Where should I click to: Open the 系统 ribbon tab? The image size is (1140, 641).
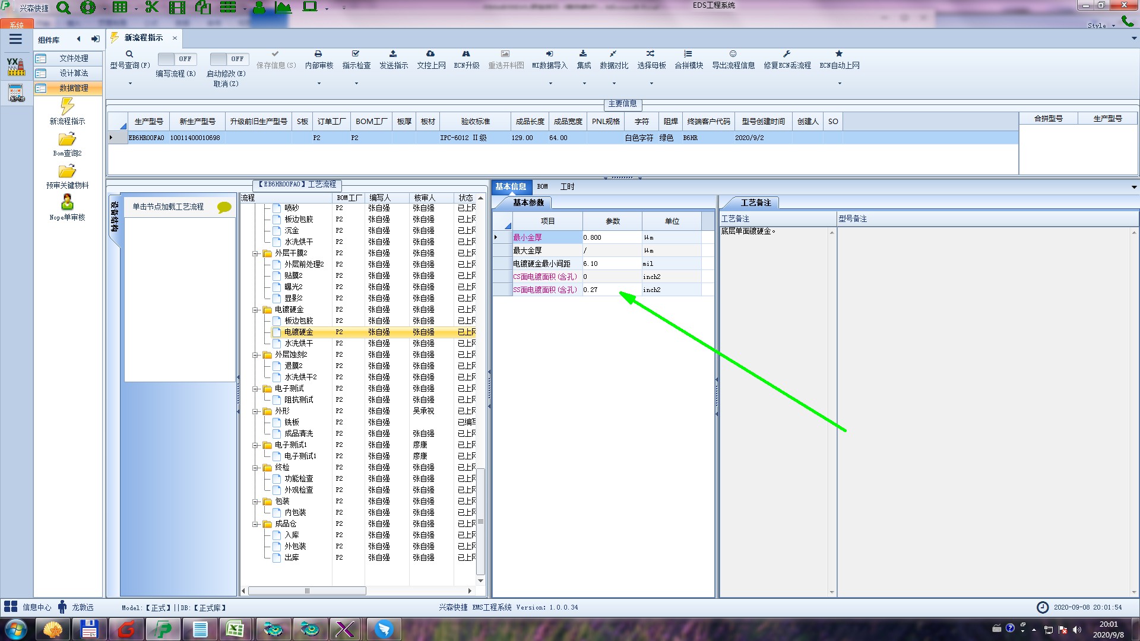coord(17,25)
